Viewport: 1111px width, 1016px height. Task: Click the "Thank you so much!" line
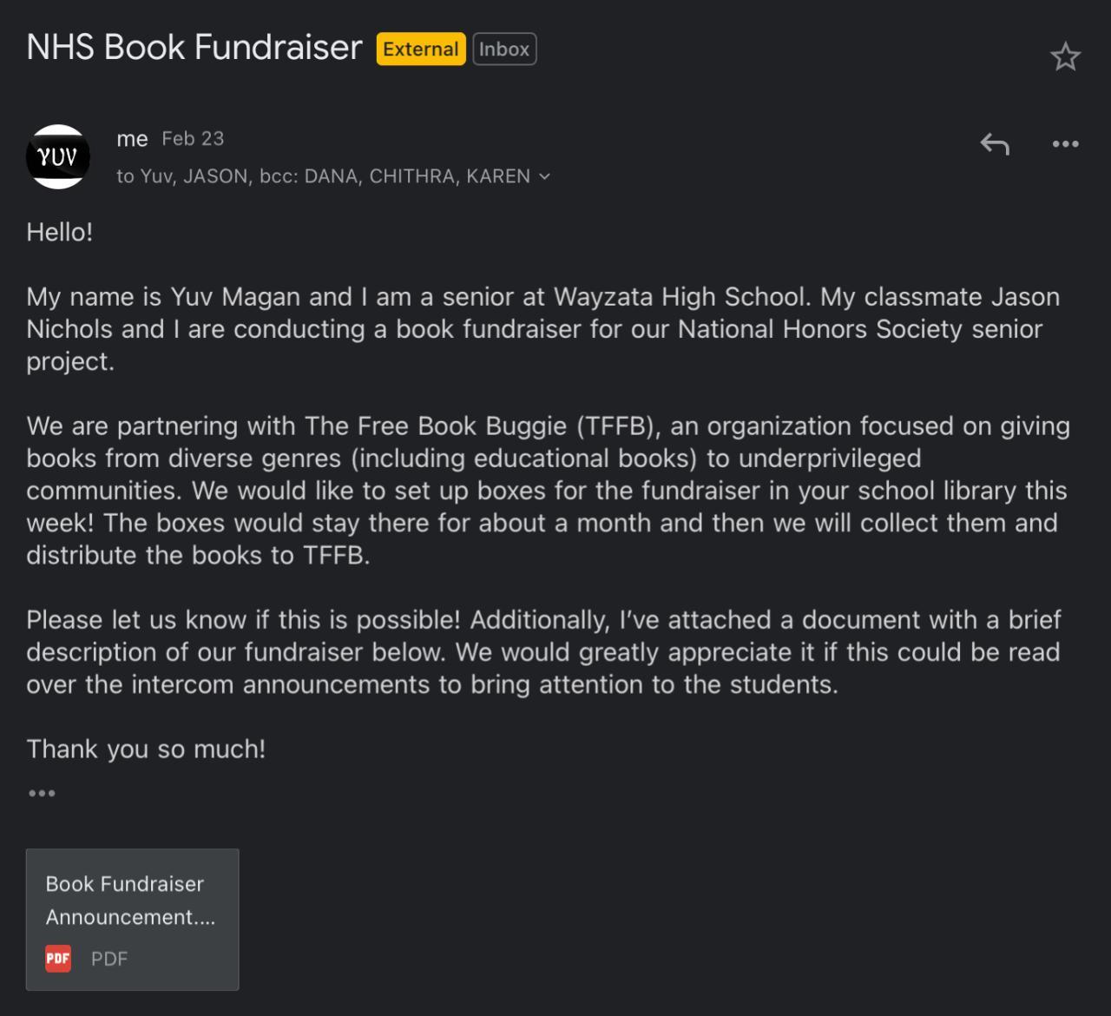click(146, 749)
